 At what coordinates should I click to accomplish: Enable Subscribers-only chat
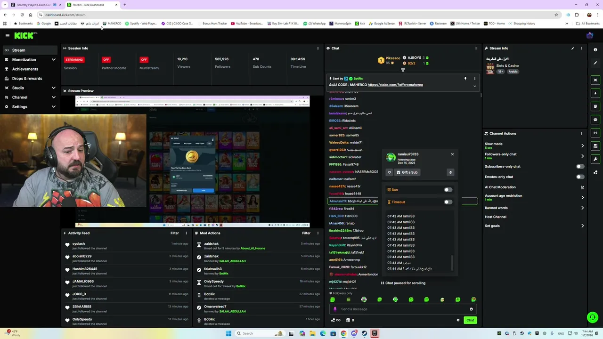(580, 166)
